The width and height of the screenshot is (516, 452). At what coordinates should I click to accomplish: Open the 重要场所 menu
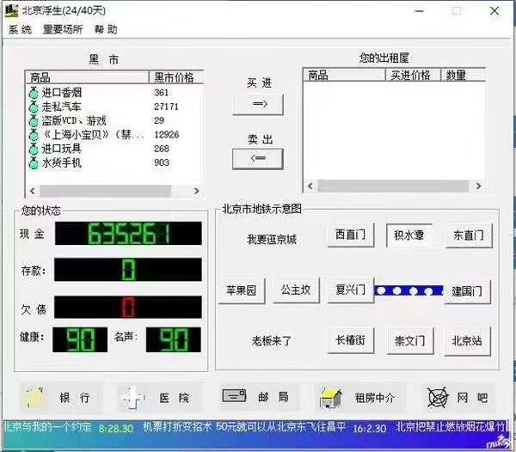(x=63, y=29)
